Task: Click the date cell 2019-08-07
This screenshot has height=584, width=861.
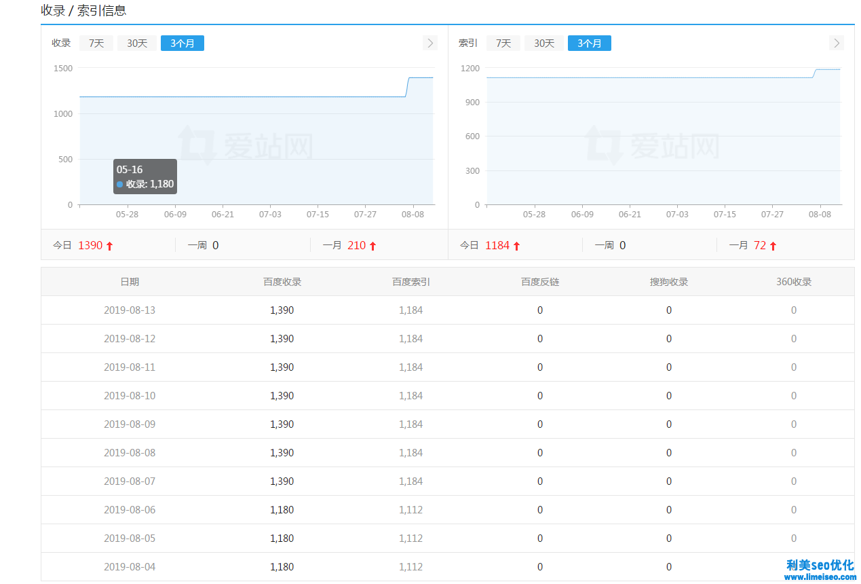Action: pos(130,481)
